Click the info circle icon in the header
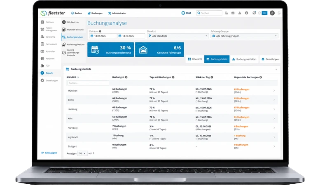 (247, 13)
